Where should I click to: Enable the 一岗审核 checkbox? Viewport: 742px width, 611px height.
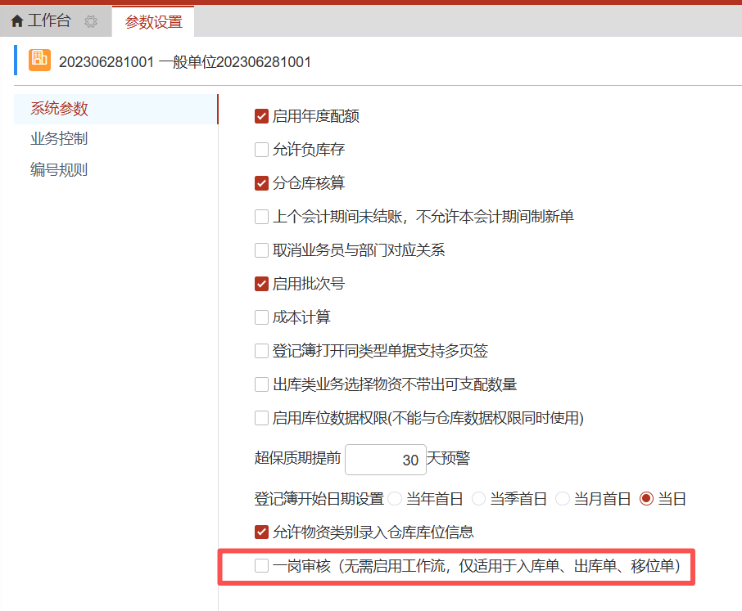(x=262, y=566)
